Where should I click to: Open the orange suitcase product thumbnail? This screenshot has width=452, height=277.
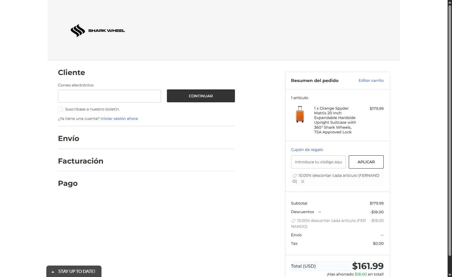click(300, 114)
